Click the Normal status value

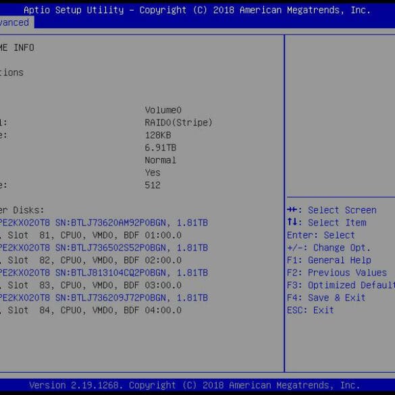pyautogui.click(x=161, y=160)
